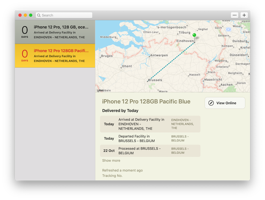This screenshot has width=265, height=200.
Task: Click Bruges label on the map
Action: click(107, 56)
